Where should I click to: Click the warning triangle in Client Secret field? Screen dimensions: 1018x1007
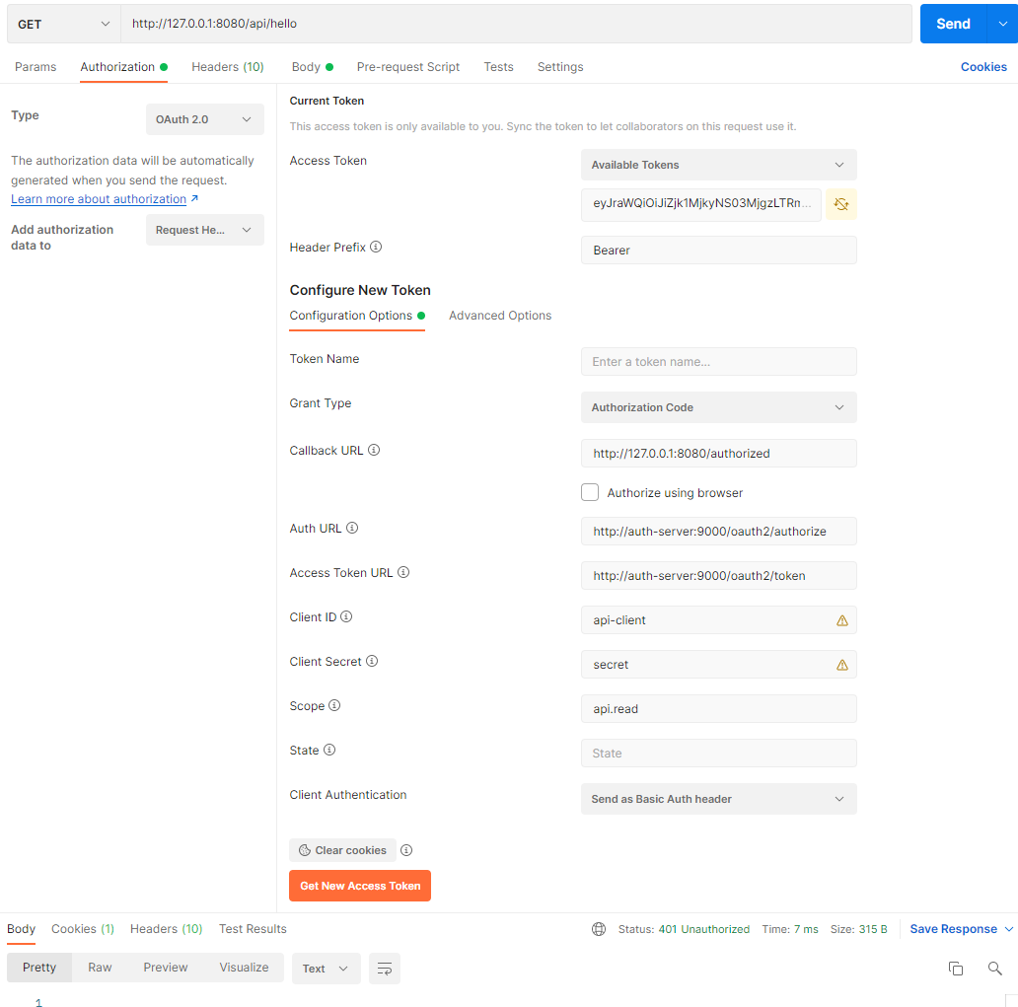[x=842, y=665]
